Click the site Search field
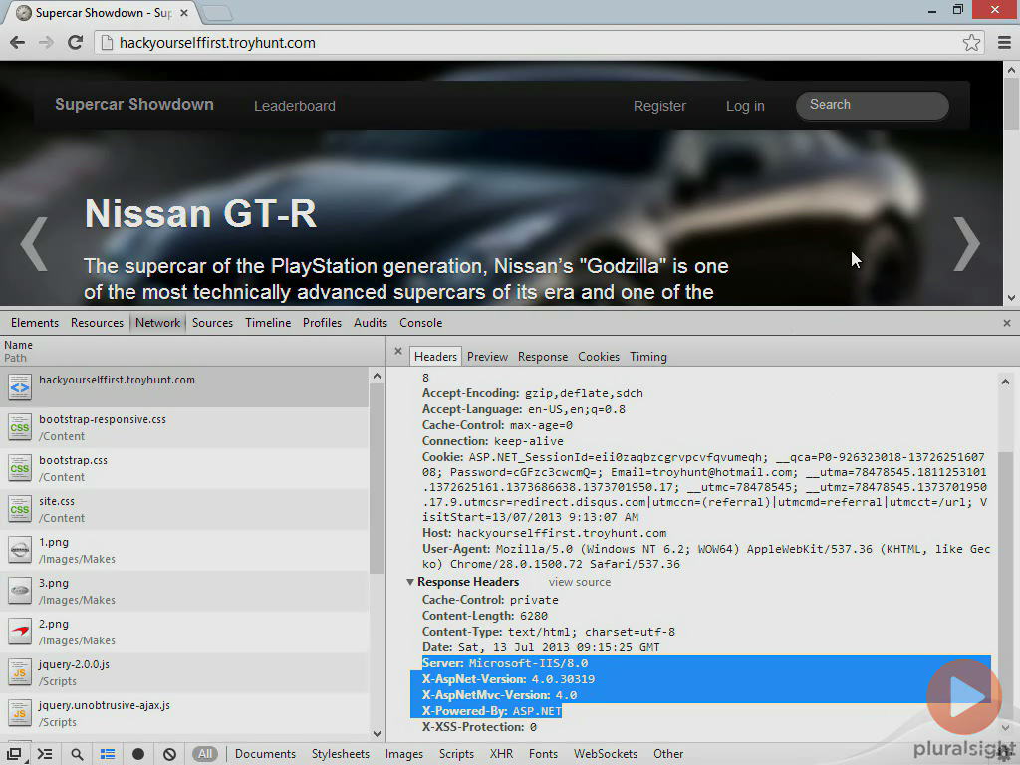 872,105
